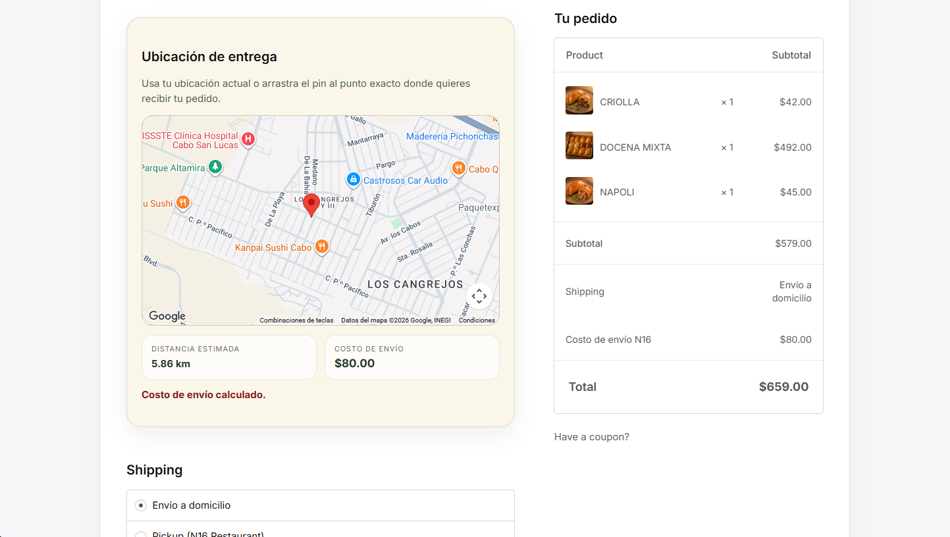Open the Kanpai Sushi Cabo restaurant marker
The width and height of the screenshot is (950, 537).
(x=321, y=247)
